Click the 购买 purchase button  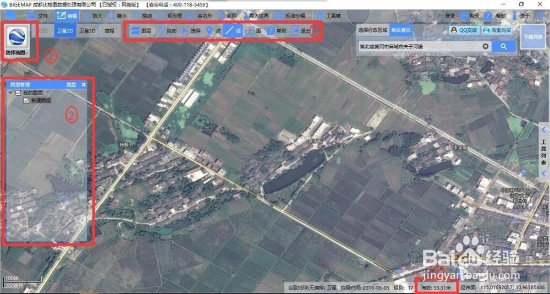469,16
